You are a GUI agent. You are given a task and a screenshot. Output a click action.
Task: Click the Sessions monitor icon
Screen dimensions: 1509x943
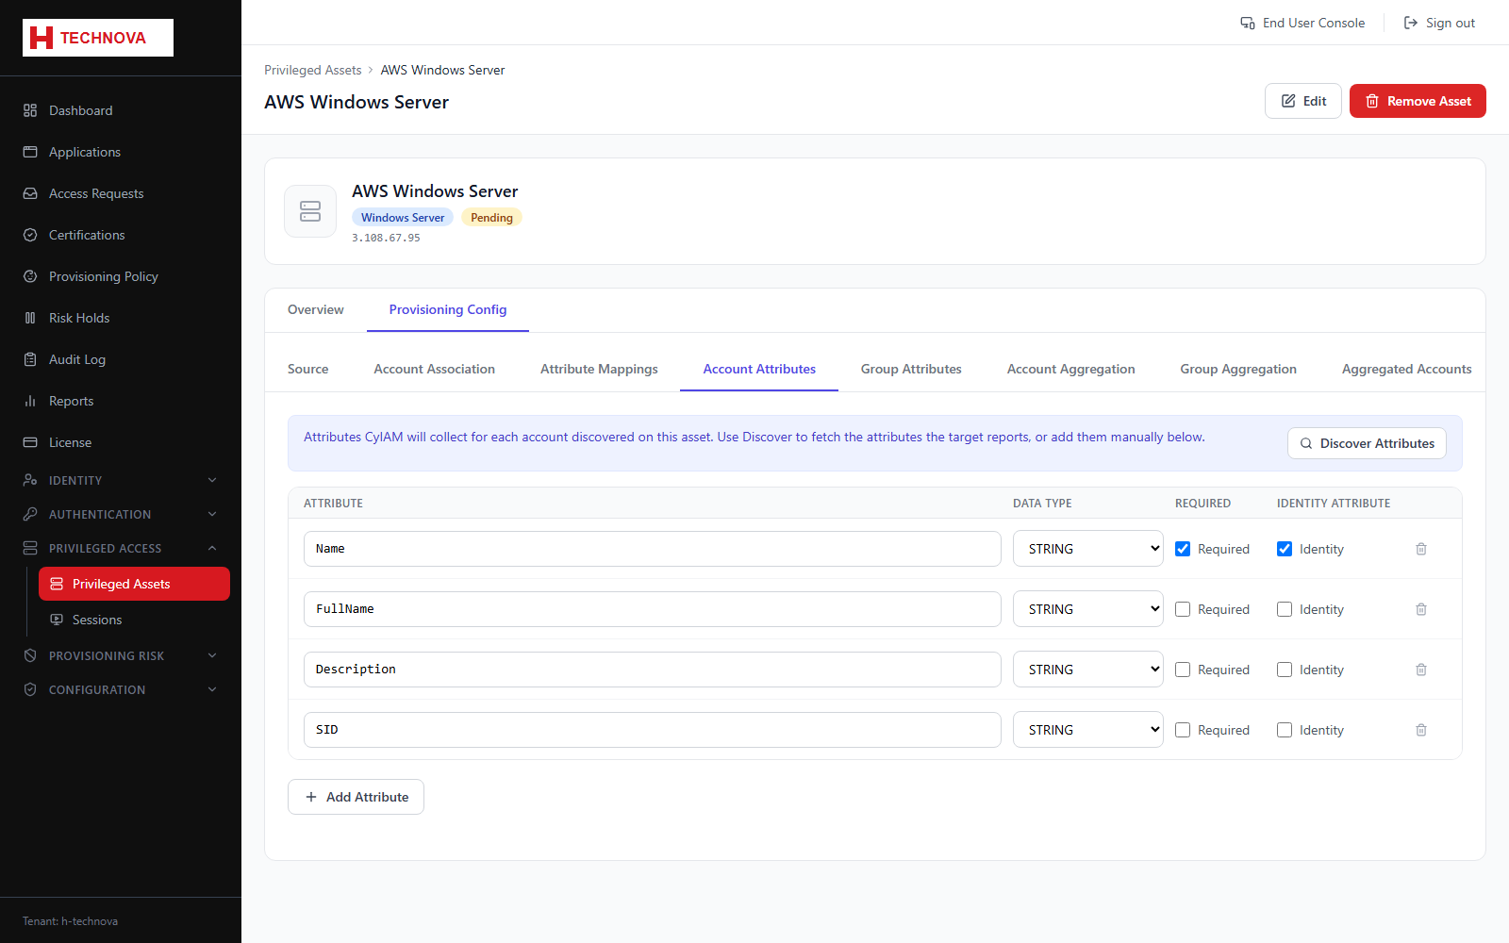(57, 620)
